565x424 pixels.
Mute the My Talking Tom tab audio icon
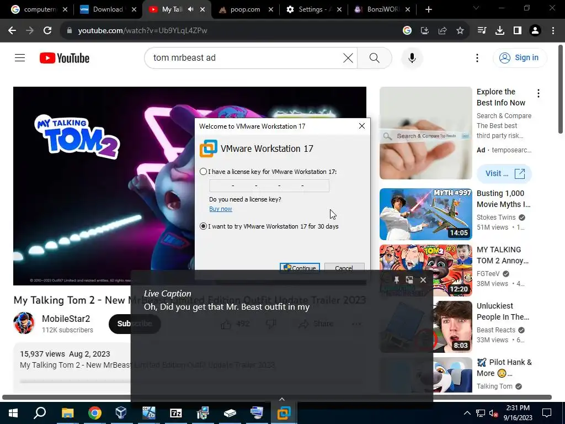[190, 9]
